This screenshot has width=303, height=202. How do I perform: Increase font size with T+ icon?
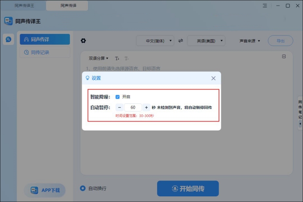(x=117, y=58)
